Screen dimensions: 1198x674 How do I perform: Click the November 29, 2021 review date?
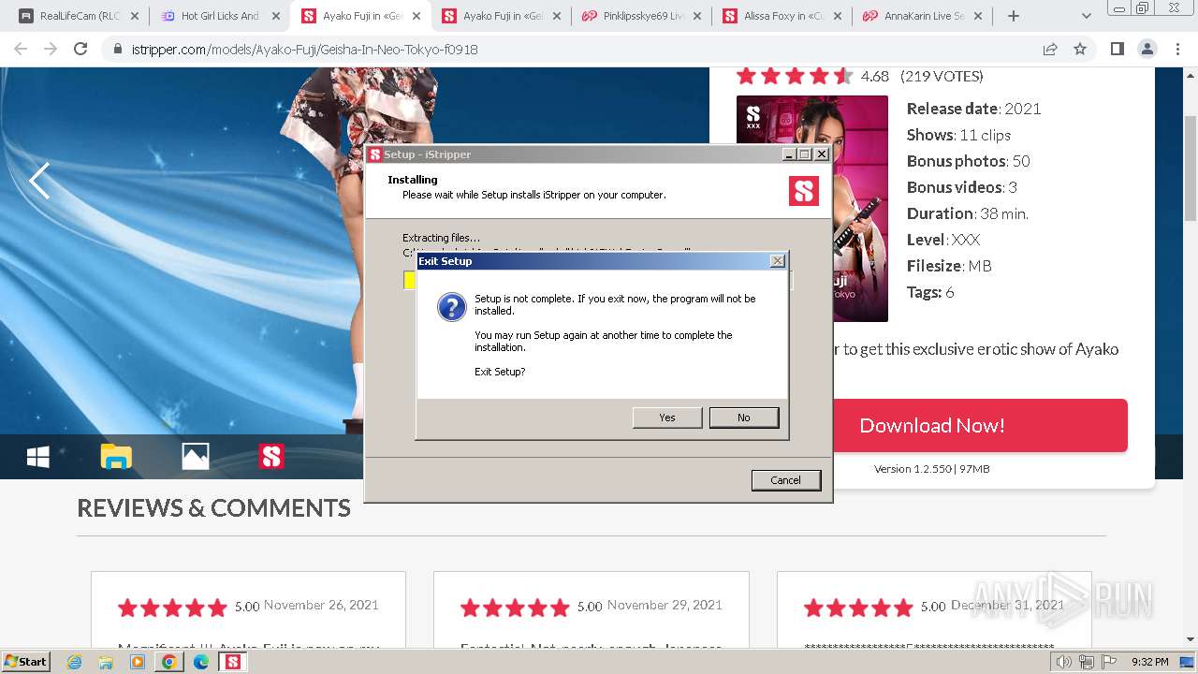(x=665, y=605)
